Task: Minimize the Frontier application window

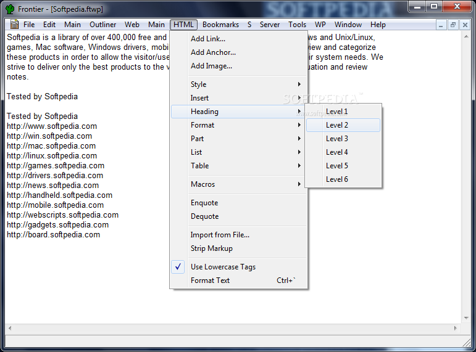Action: [x=417, y=7]
